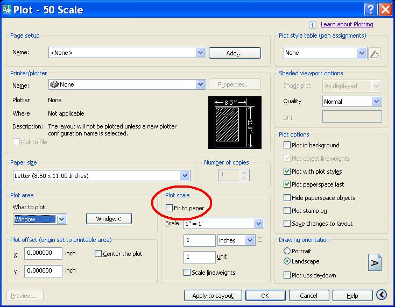Click the Window< button
This screenshot has height=307, width=395.
click(x=109, y=218)
